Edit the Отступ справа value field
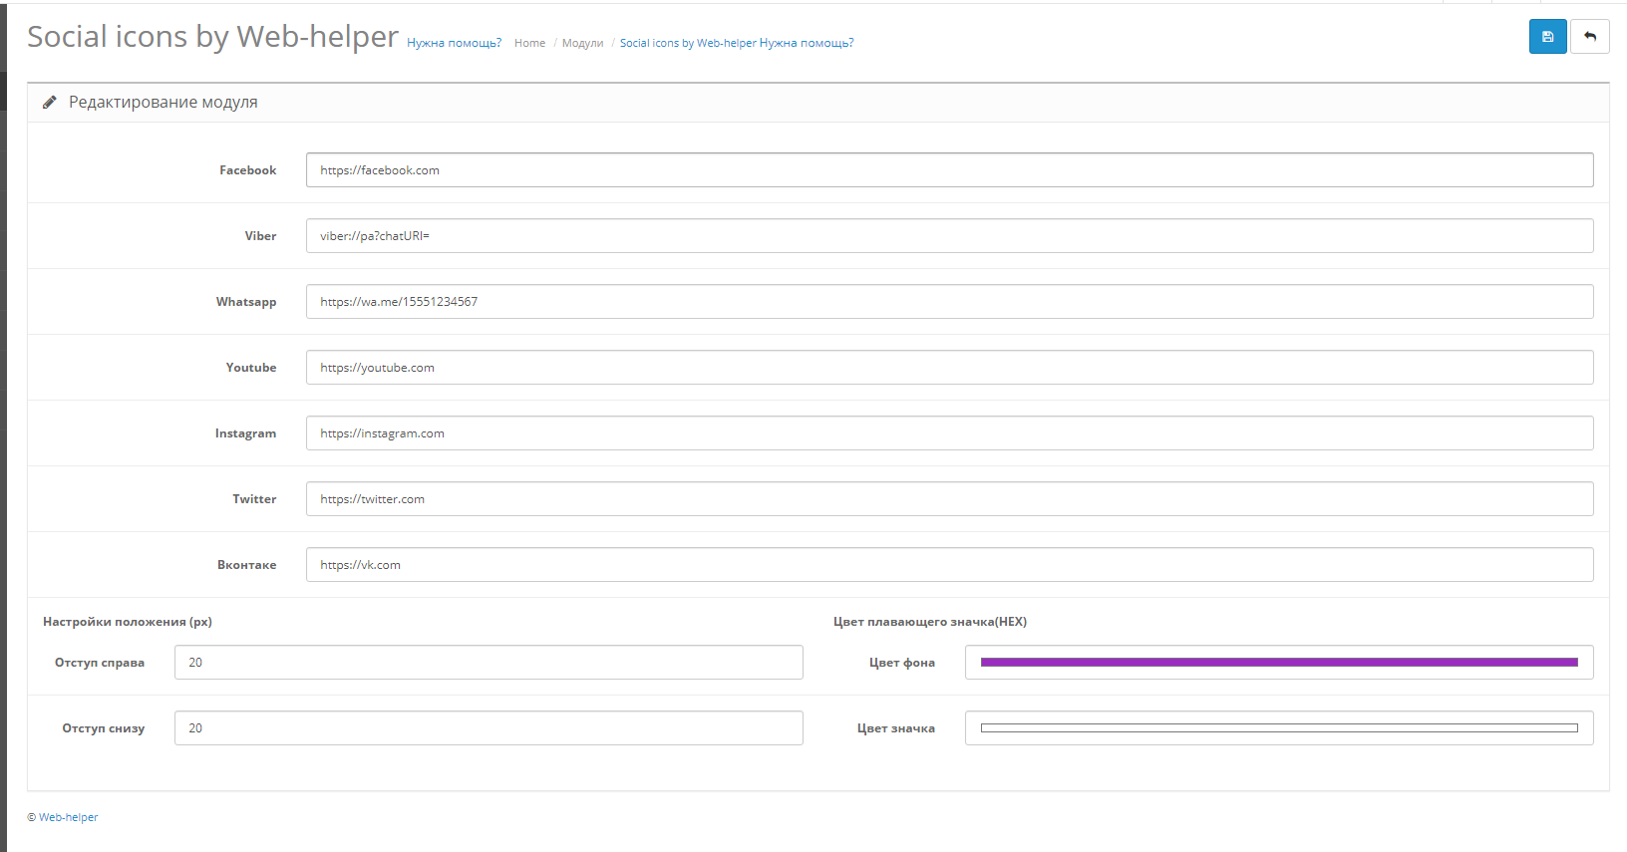 pyautogui.click(x=488, y=663)
